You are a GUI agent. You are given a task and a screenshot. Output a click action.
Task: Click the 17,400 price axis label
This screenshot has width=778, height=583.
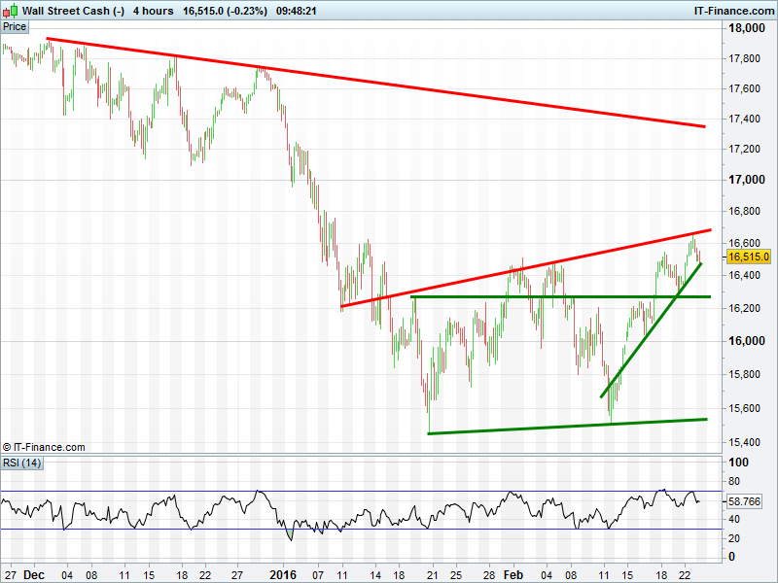tap(744, 119)
